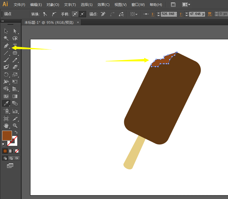Click the brown fill color swatch

point(7,136)
